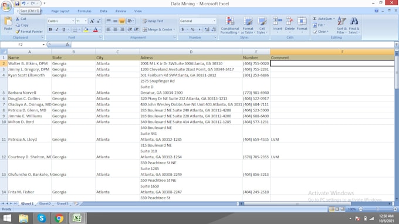Viewport: 399px width, 224px height.
Task: Open the Chrome browser from the taskbar
Action: [59, 218]
